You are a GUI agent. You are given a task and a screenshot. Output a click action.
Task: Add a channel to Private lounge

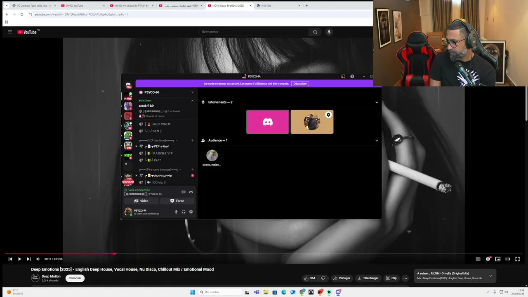tap(192, 170)
